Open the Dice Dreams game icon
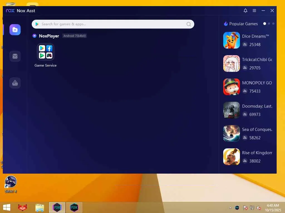 pos(231,40)
